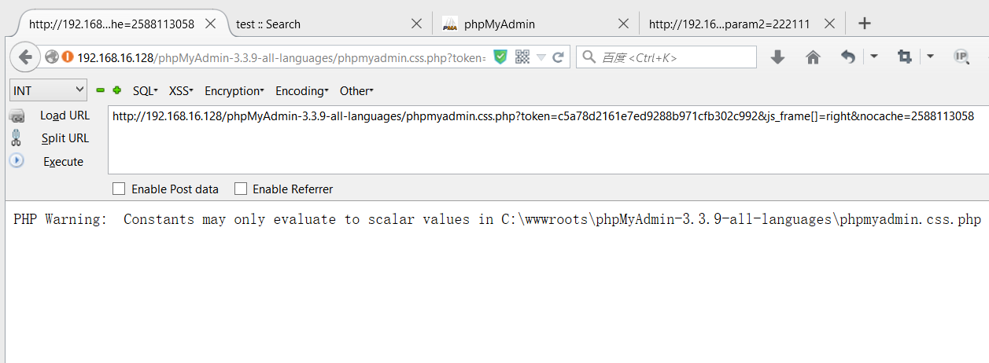This screenshot has height=363, width=989.
Task: Click the Load URL button
Action: (65, 115)
